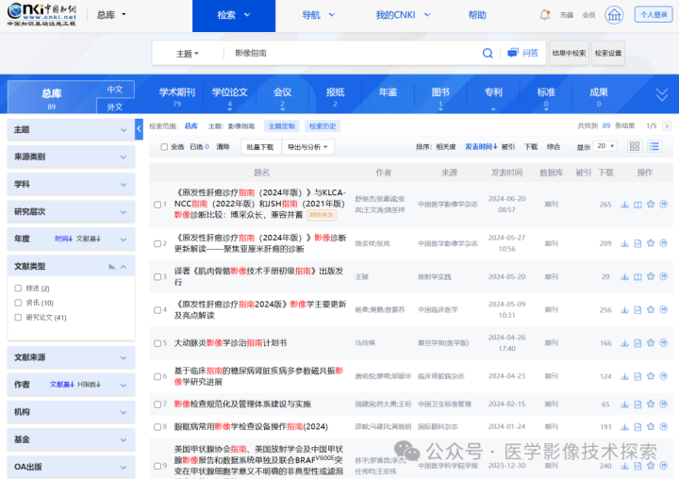
Task: Open the 问答 chat icon
Action: click(x=513, y=53)
